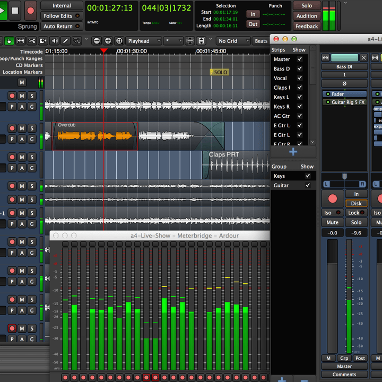Open Playlist (P) on the Overdub track
382x382 pixels.
click(x=12, y=140)
